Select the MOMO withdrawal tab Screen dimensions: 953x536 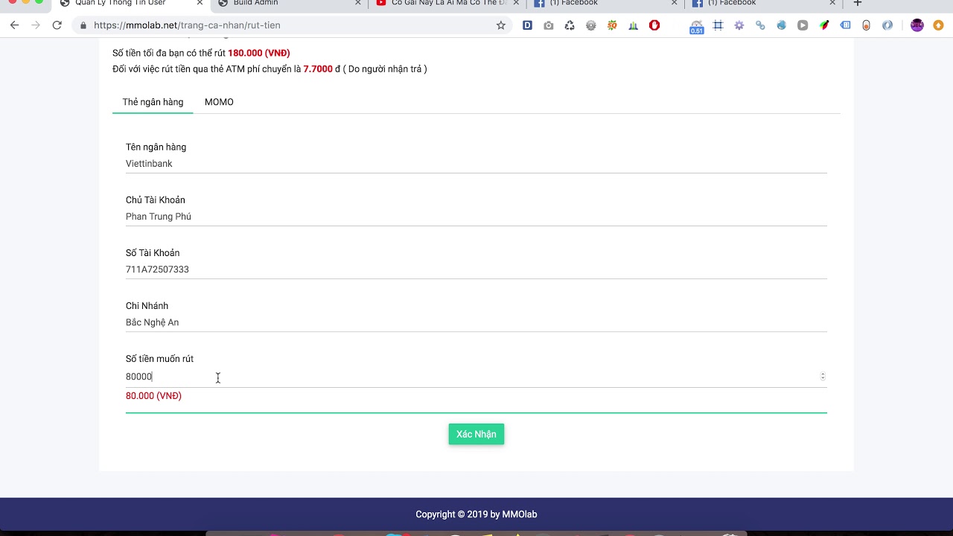click(x=219, y=102)
